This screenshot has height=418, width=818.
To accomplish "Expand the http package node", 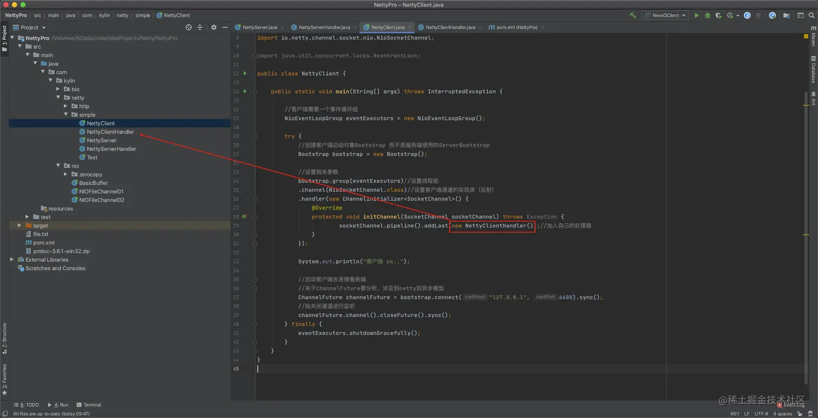I will pyautogui.click(x=66, y=106).
